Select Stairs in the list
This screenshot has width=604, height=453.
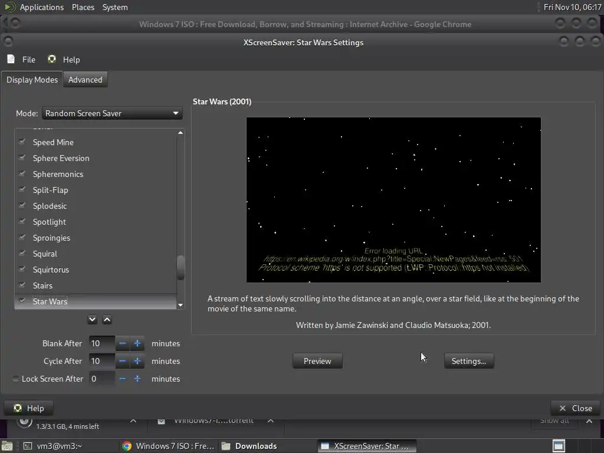pos(42,286)
